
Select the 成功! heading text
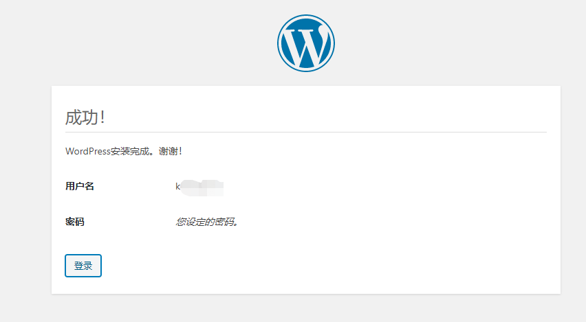pyautogui.click(x=85, y=117)
